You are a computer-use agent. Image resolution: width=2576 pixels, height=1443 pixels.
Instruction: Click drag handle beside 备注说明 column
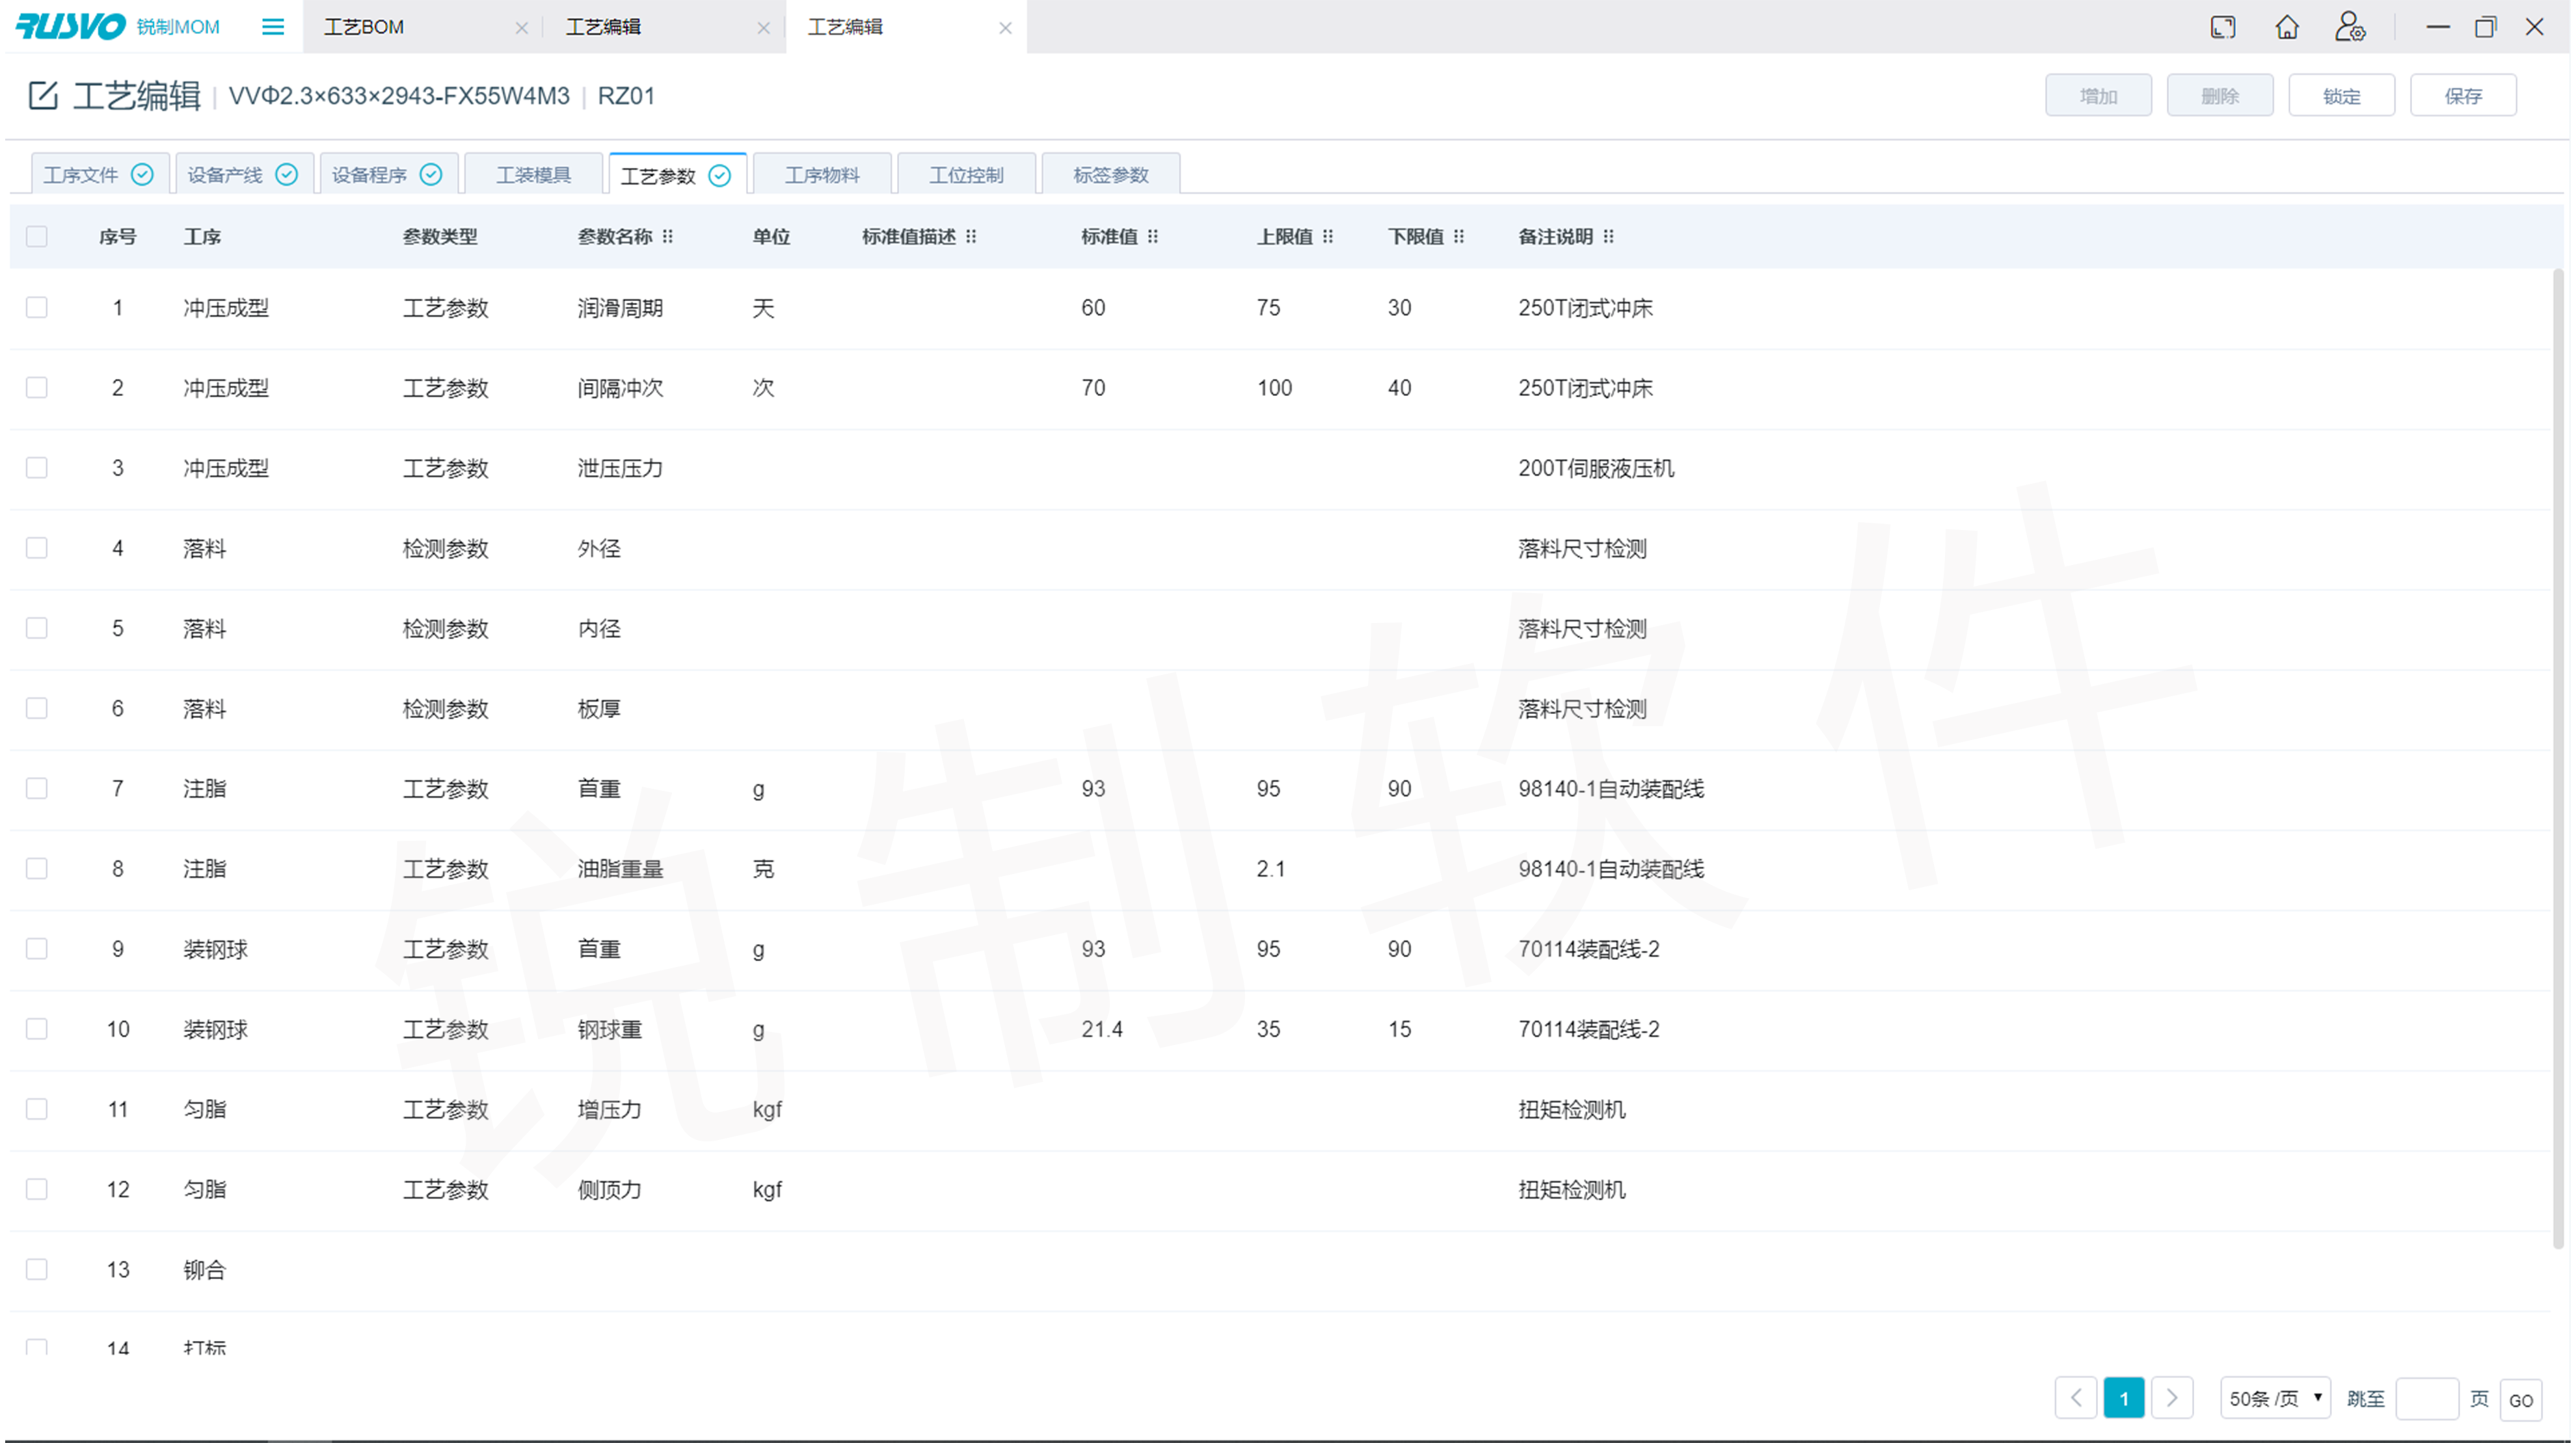click(x=1608, y=237)
